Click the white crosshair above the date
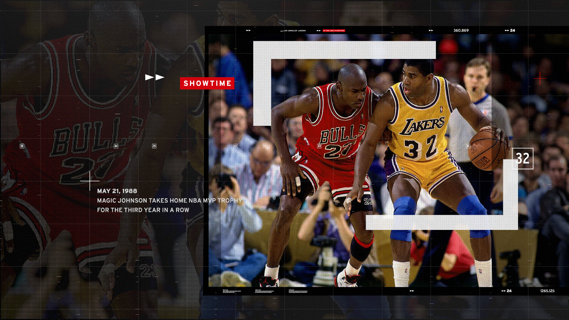Image resolution: width=569 pixels, height=320 pixels. click(90, 180)
